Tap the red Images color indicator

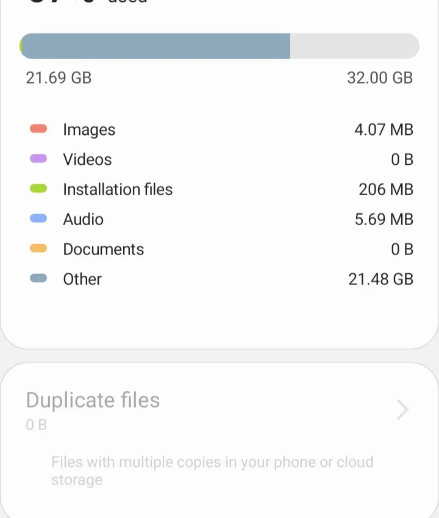[x=38, y=129]
